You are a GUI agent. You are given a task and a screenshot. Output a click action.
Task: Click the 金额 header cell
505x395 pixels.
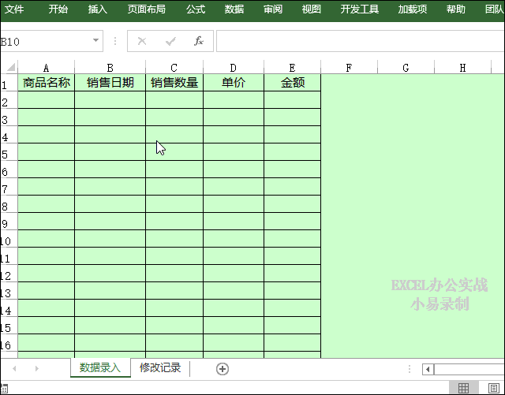click(292, 83)
